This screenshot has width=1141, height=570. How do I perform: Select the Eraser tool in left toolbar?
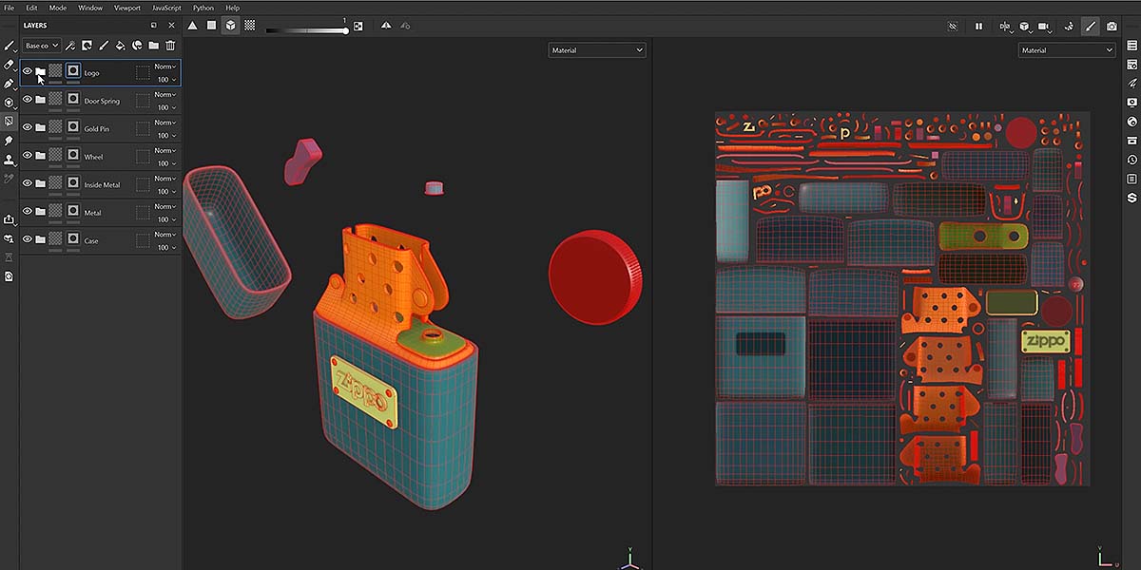[x=10, y=64]
